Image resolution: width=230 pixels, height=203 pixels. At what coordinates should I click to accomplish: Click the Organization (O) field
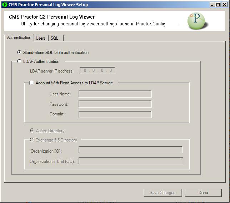[x=131, y=150]
